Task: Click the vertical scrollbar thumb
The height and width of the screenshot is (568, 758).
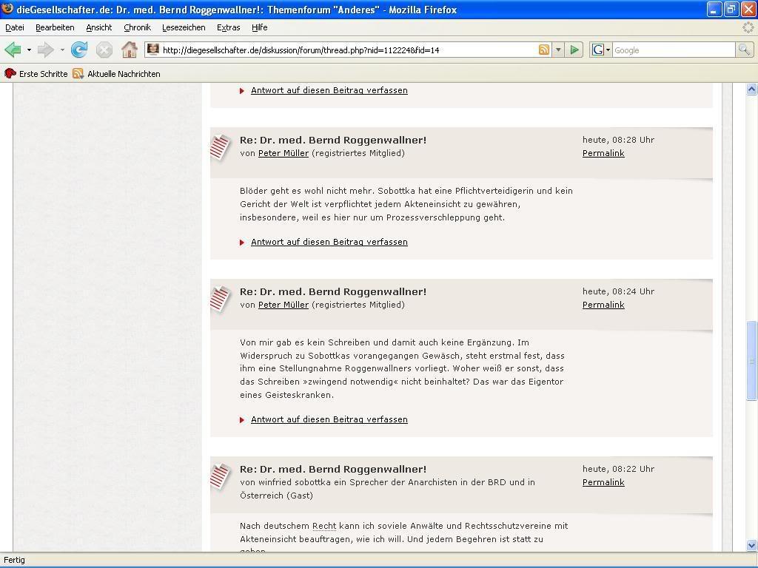Action: point(752,361)
